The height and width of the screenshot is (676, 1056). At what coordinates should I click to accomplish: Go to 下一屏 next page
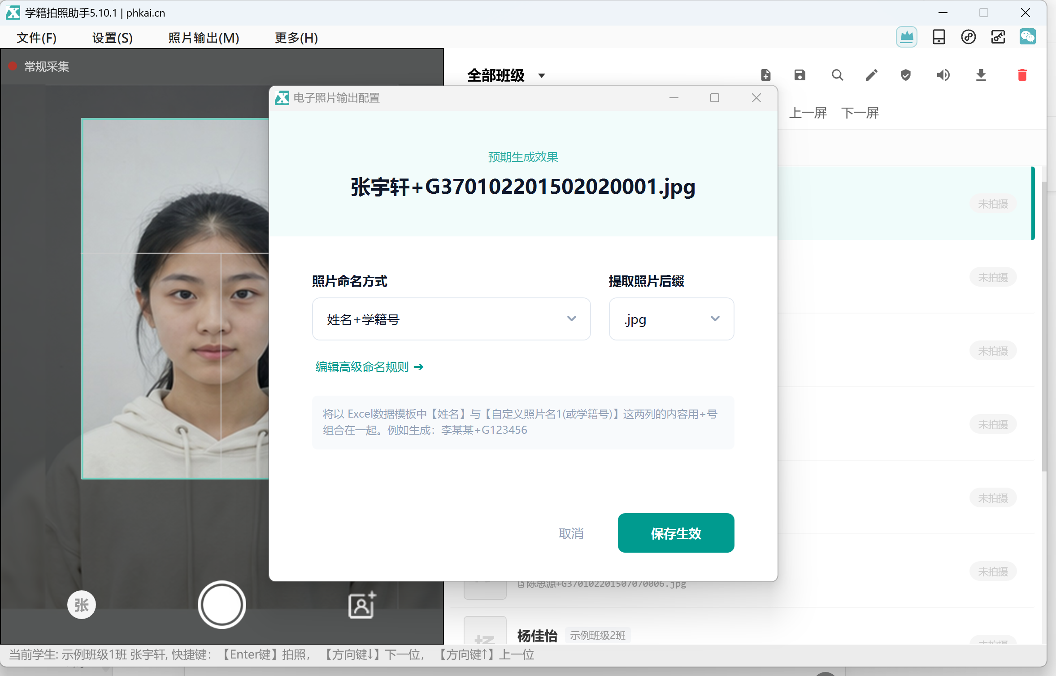(860, 113)
